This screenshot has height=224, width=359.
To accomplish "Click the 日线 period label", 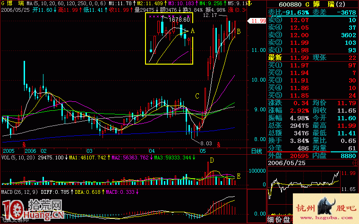I will point(256,151).
